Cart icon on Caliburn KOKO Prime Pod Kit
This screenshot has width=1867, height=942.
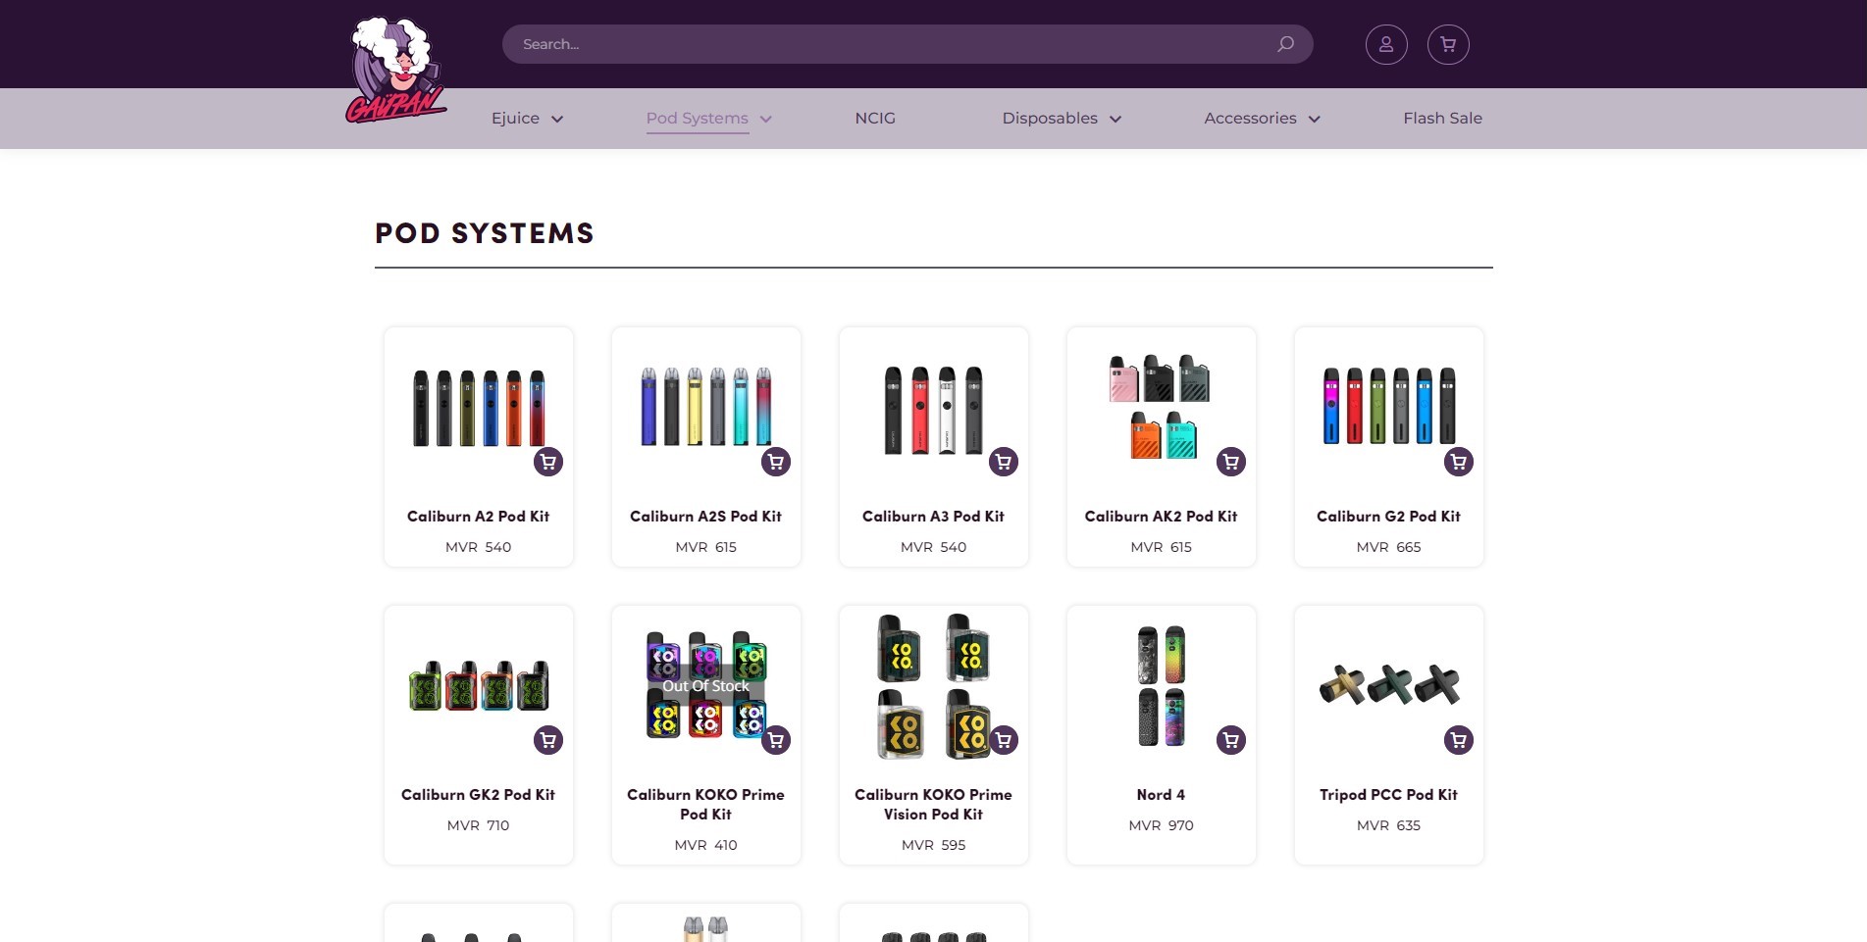click(776, 740)
